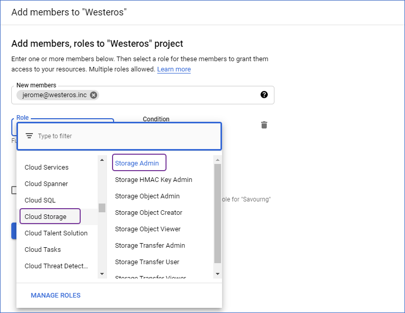This screenshot has width=405, height=313.
Task: Choose Storage Transfer User role
Action: [x=147, y=262]
